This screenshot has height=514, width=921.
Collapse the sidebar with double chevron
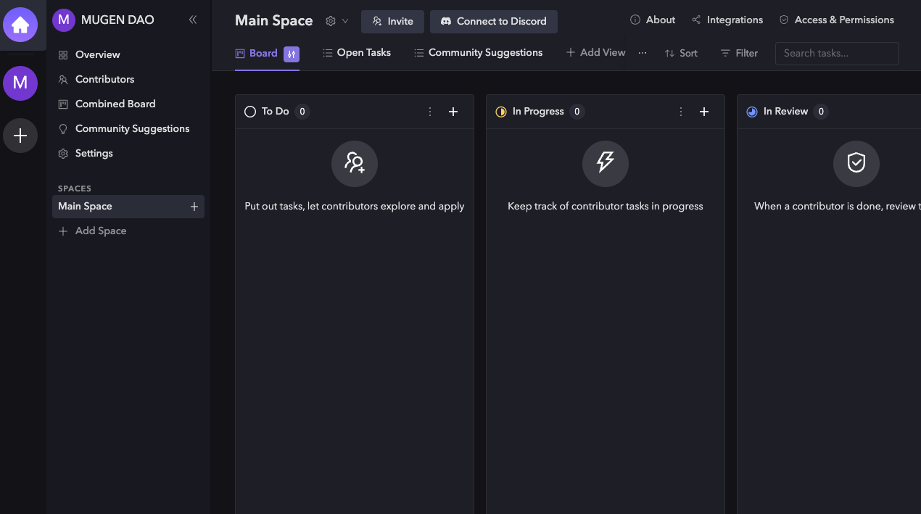click(193, 20)
